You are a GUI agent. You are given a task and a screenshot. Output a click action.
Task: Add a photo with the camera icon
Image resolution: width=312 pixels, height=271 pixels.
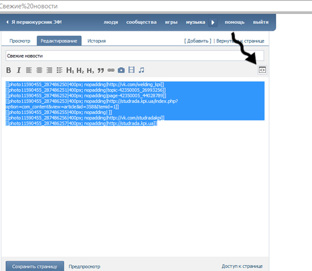click(121, 70)
